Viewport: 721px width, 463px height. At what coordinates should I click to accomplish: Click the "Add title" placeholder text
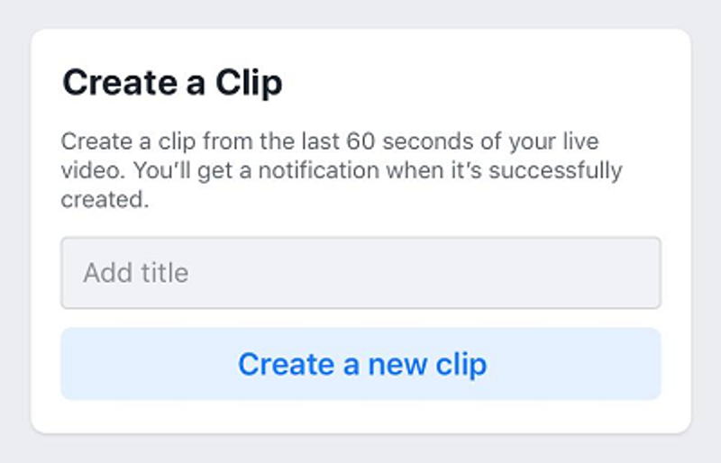click(136, 273)
